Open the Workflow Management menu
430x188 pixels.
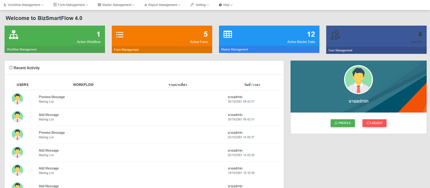(x=24, y=5)
